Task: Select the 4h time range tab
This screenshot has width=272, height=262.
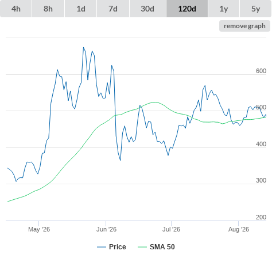Action: coord(16,9)
